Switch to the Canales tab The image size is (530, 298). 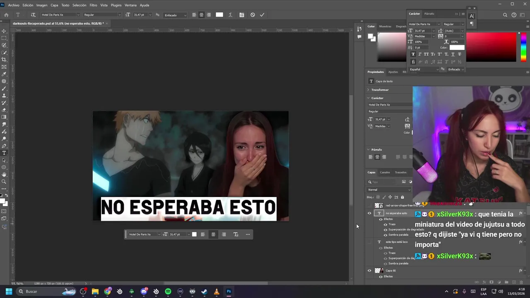[385, 172]
